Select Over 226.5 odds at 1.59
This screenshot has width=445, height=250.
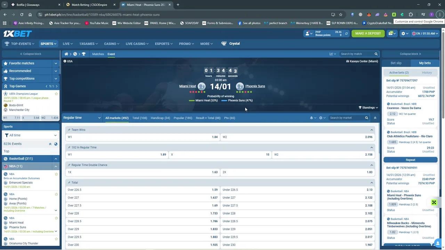pyautogui.click(x=143, y=190)
